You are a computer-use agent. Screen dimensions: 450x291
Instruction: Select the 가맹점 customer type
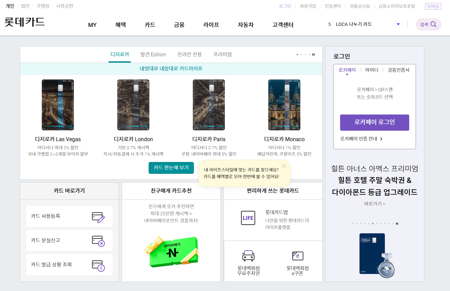point(43,6)
